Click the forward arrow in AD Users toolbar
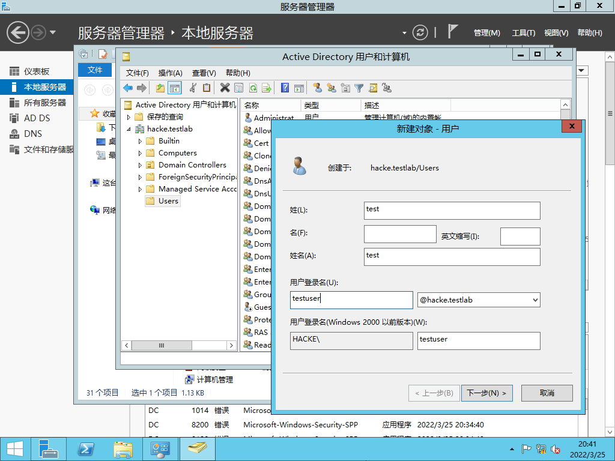 click(x=142, y=88)
